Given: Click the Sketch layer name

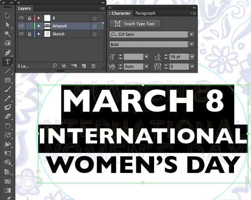Looking at the screenshot, I should [x=59, y=34].
